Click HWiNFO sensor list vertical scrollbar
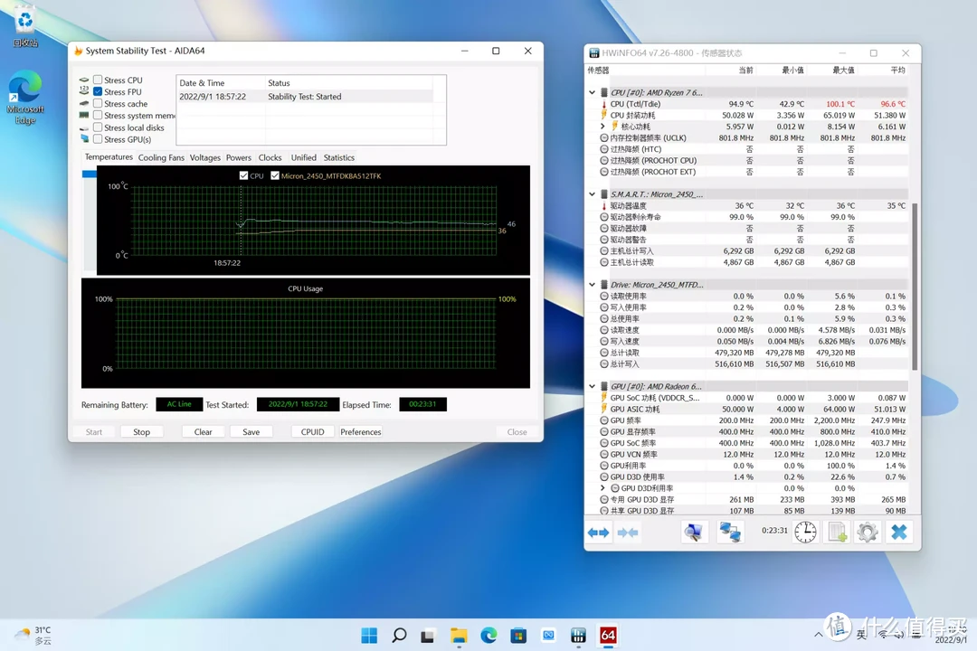Viewport: 977px width, 651px height. coord(915,286)
